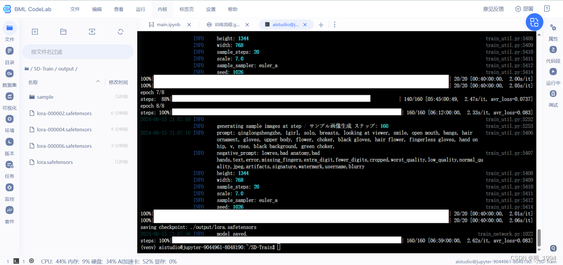
Task: Open the 代码段 (code snippets) panel
Action: tap(553, 50)
